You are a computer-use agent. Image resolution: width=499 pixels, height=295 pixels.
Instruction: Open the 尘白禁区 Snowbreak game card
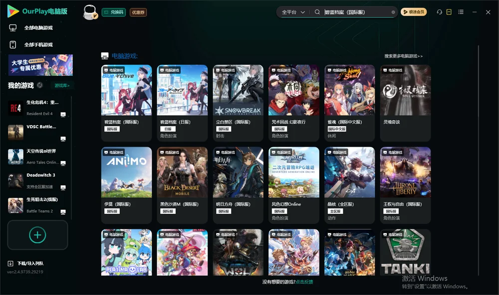238,103
